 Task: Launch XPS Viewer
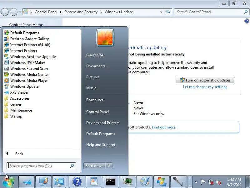tap(19, 92)
